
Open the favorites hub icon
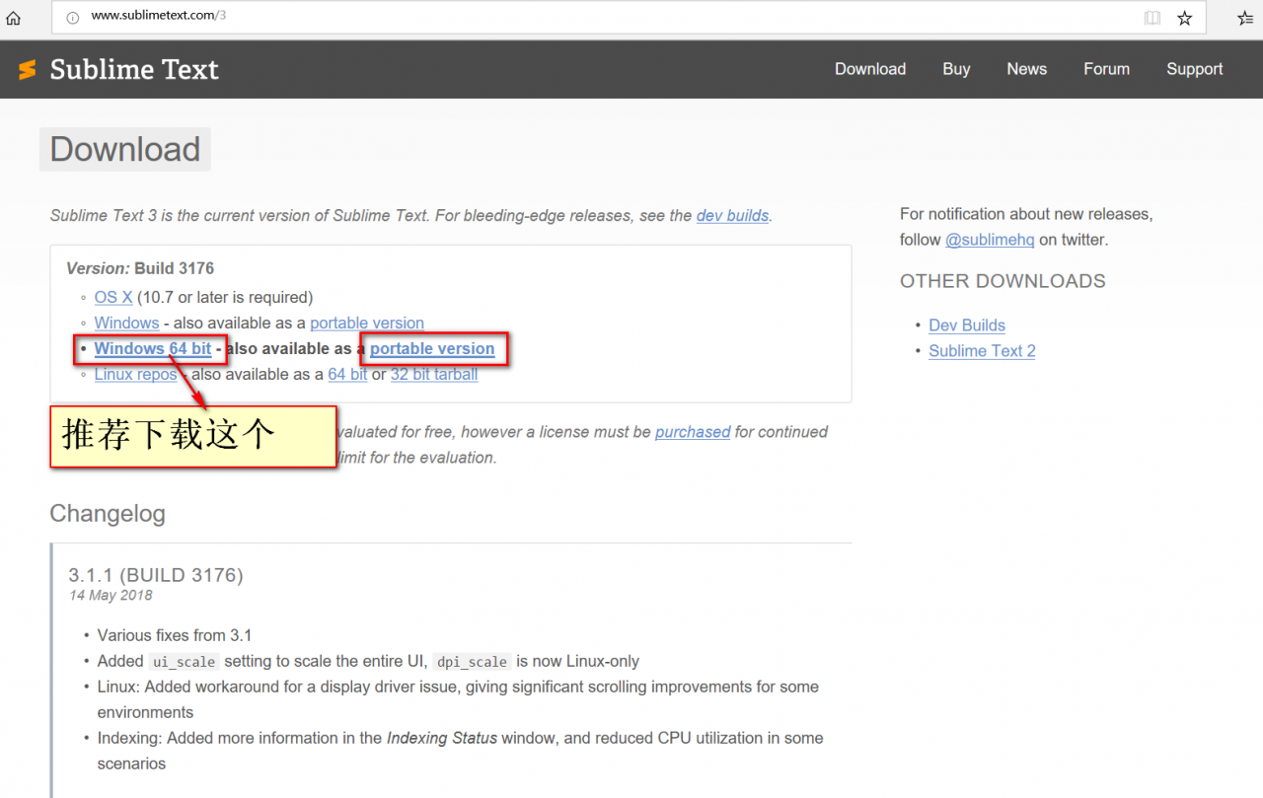click(1245, 18)
